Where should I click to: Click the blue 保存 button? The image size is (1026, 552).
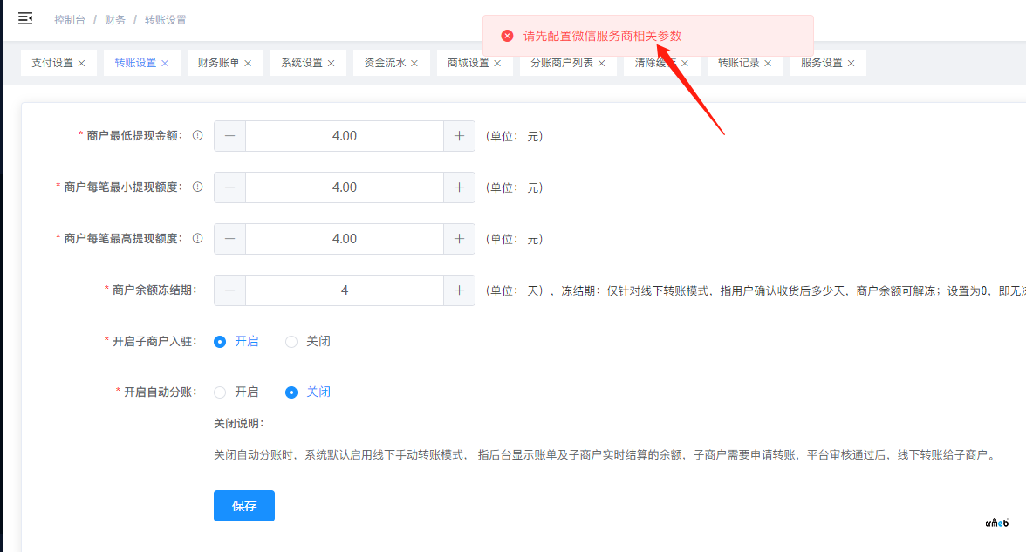pos(244,506)
